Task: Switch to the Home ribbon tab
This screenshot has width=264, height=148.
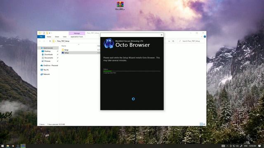Action: pyautogui.click(x=49, y=37)
